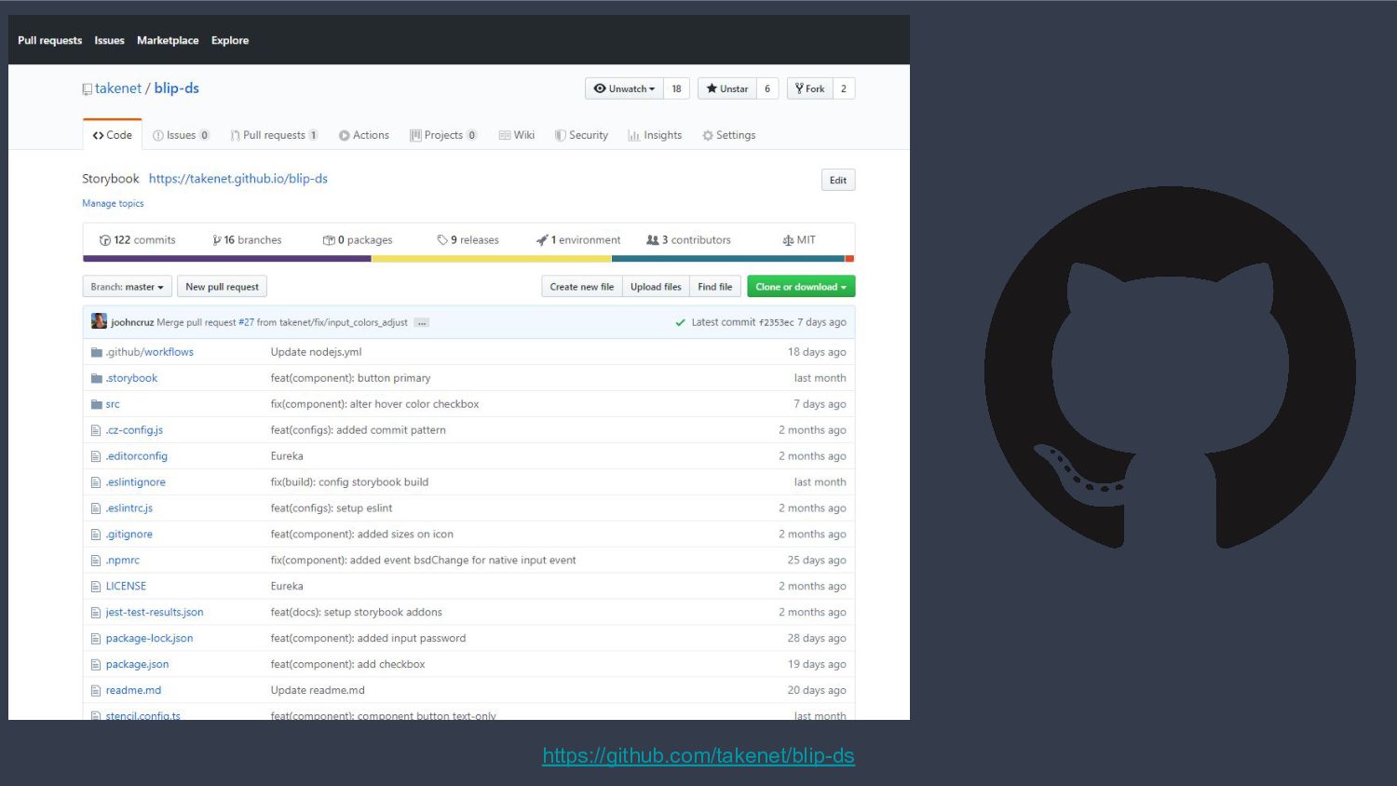The height and width of the screenshot is (786, 1397).
Task: Click the file icon beside readme.md
Action: 96,691
